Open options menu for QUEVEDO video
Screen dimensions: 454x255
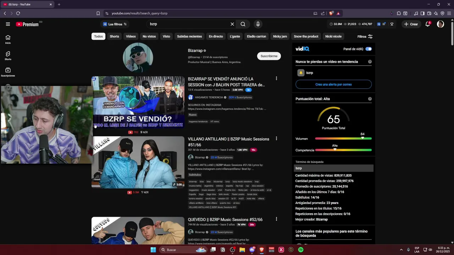(276, 219)
